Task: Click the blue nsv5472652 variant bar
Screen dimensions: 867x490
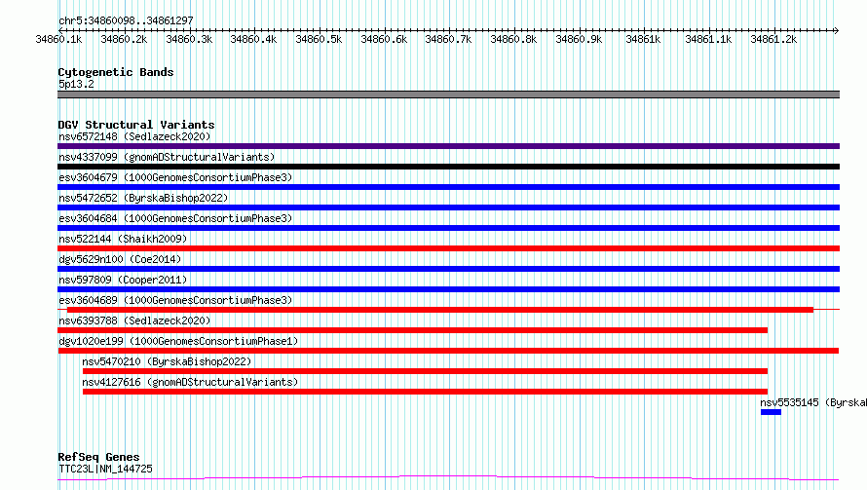Action: (448, 207)
